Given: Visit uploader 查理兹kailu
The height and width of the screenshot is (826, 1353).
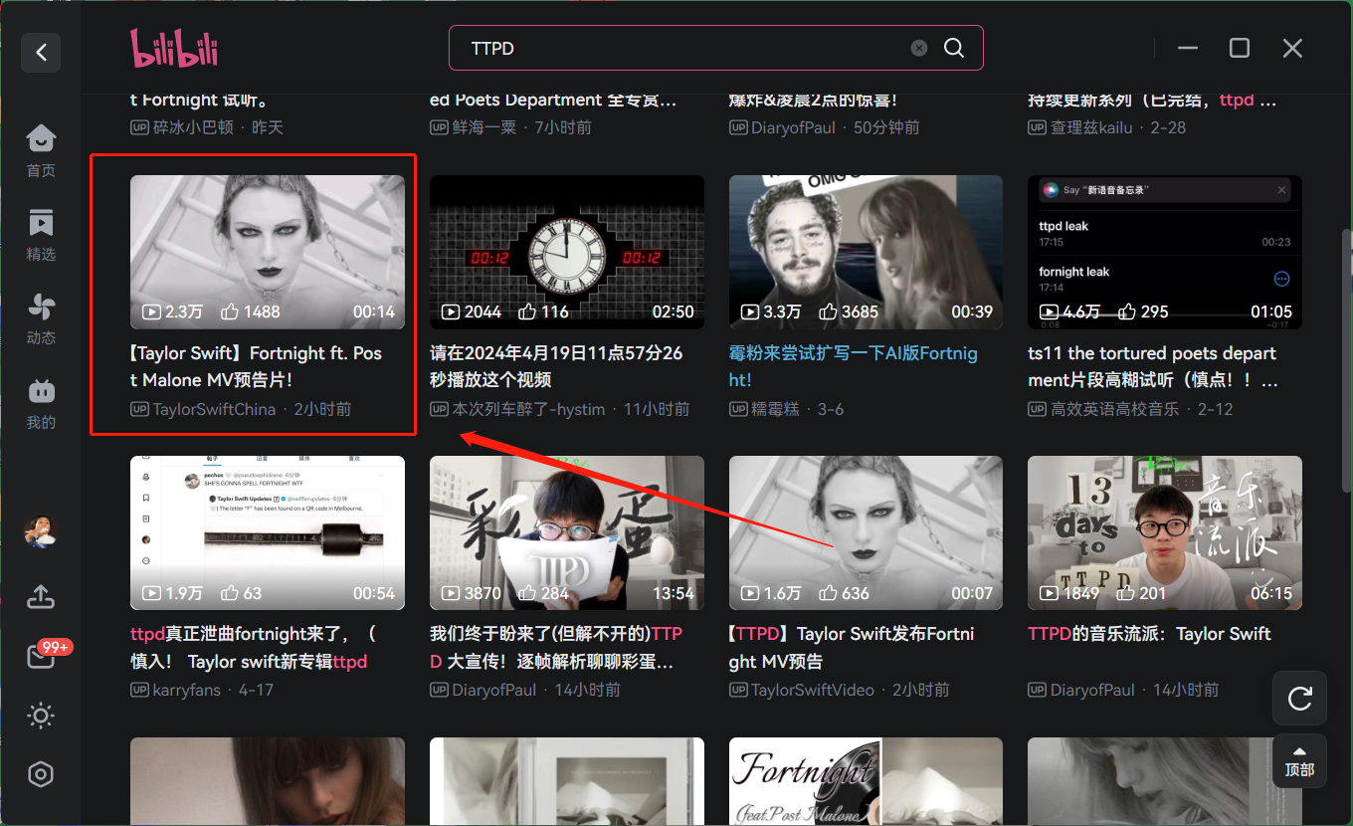Looking at the screenshot, I should click(x=1091, y=127).
